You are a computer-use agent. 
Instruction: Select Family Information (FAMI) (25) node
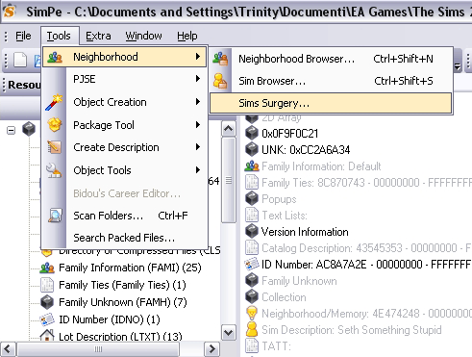(x=130, y=268)
